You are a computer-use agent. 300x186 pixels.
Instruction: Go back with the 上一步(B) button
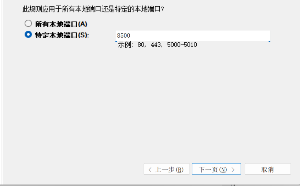(x=167, y=169)
